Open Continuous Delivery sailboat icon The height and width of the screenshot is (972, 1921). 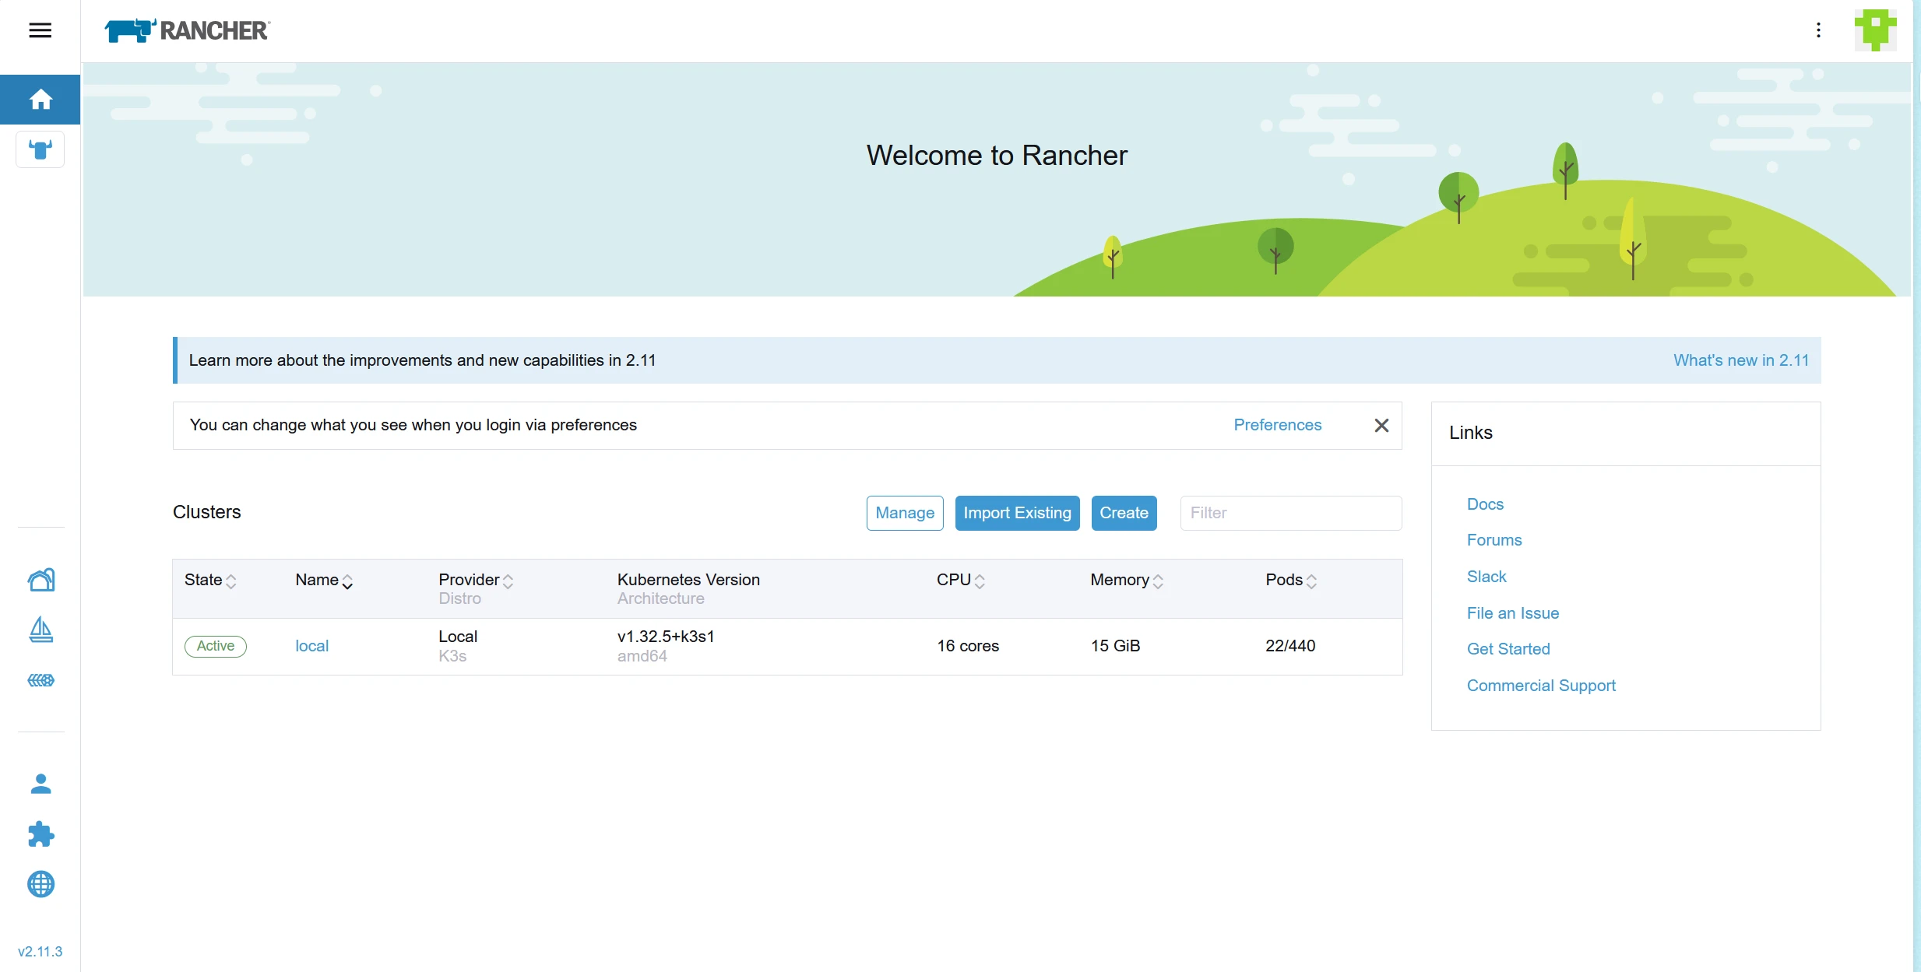pos(40,630)
